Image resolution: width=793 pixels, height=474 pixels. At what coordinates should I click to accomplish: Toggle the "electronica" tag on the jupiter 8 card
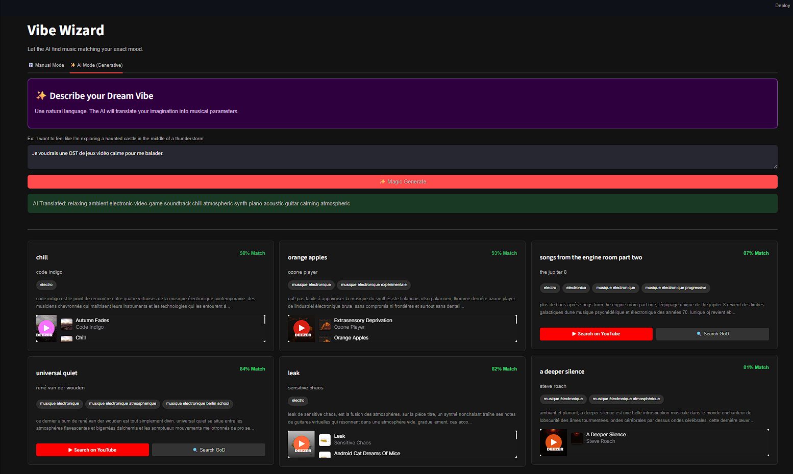[576, 288]
